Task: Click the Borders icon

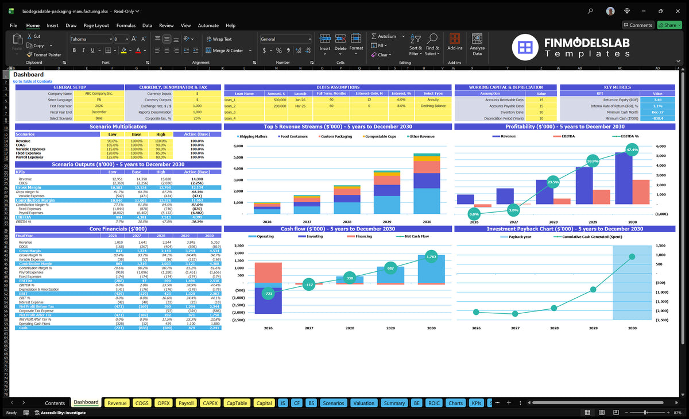Action: [108, 51]
